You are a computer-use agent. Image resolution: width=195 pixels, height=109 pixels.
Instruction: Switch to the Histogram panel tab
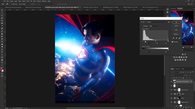click(x=173, y=8)
